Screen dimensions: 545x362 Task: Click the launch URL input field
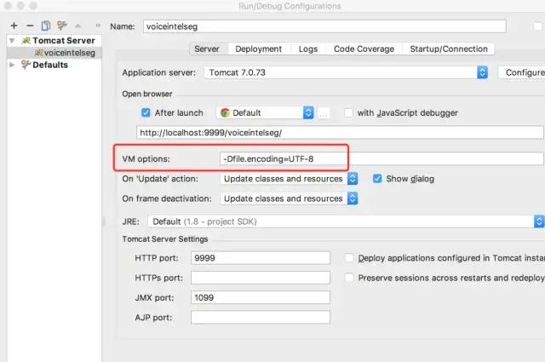[340, 133]
